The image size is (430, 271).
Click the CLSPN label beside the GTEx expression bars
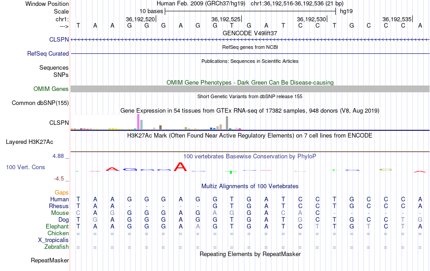click(59, 123)
